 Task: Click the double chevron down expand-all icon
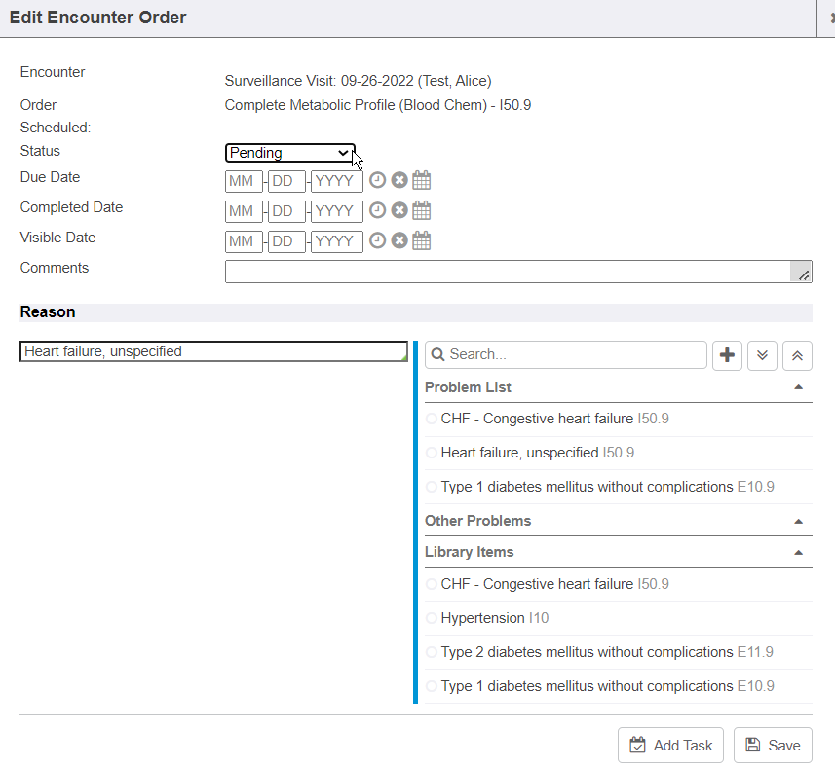pyautogui.click(x=762, y=355)
